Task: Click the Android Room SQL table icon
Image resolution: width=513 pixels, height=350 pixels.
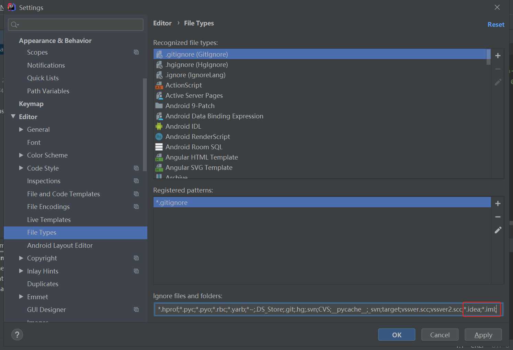Action: click(159, 147)
